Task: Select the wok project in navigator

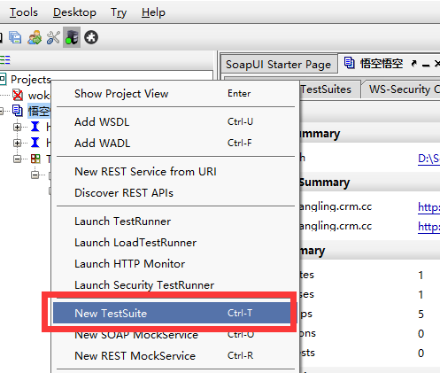Action: tap(39, 95)
